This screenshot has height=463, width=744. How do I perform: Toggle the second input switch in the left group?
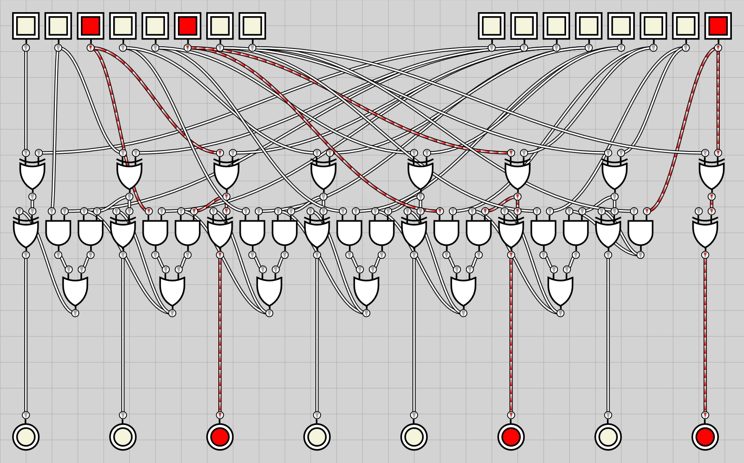coord(58,26)
